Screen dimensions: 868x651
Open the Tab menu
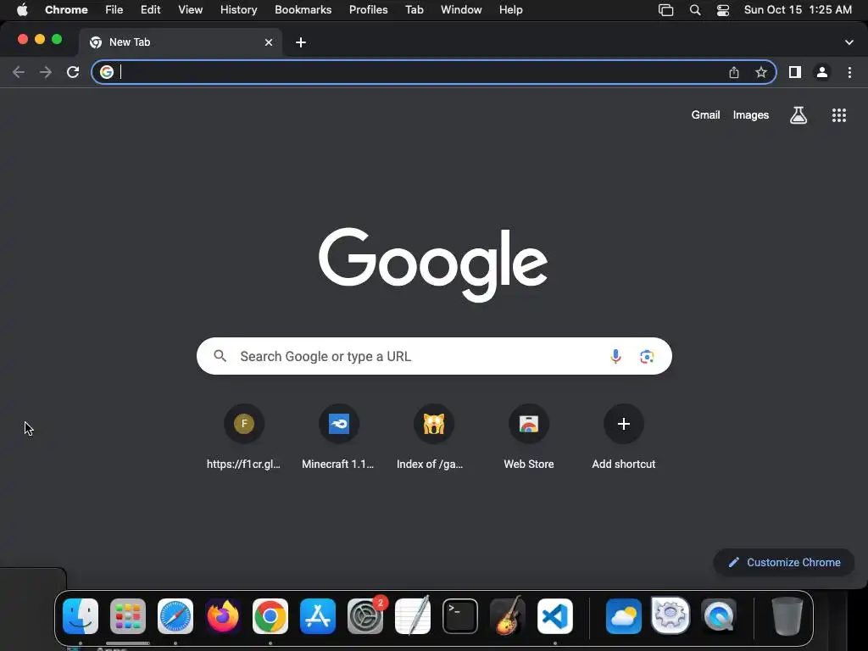tap(414, 10)
